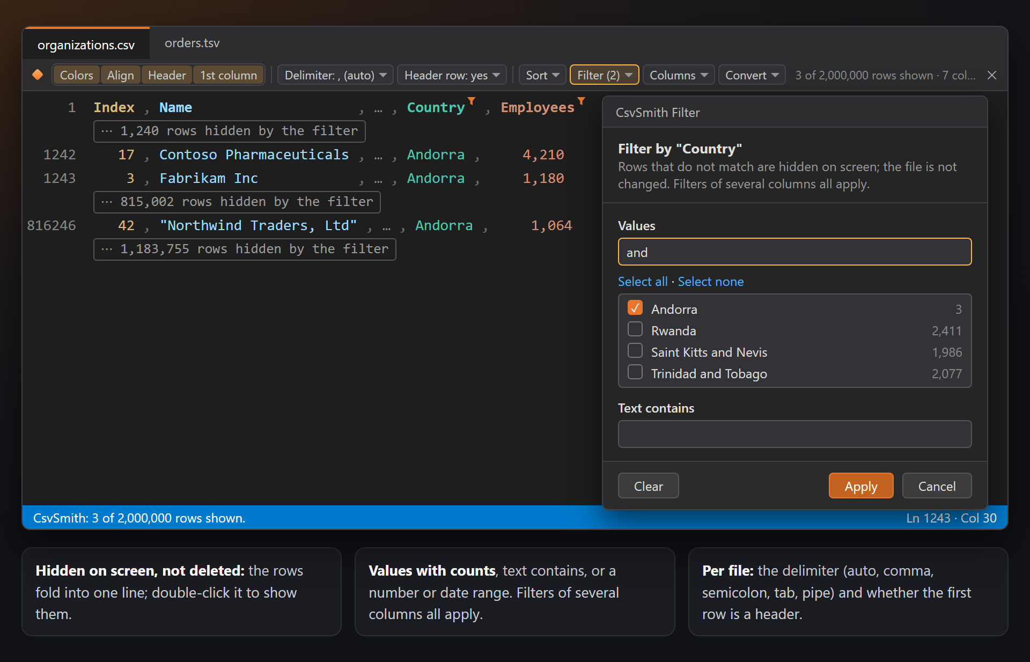1030x662 pixels.
Task: Click the orange CsvSmith diamond icon
Action: pyautogui.click(x=38, y=75)
